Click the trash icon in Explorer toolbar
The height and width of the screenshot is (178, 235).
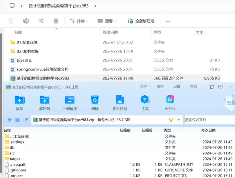click(x=56, y=21)
